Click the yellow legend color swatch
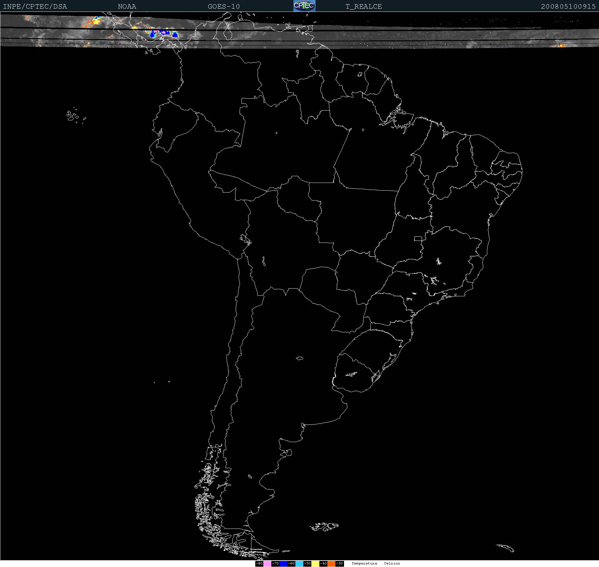599x567 pixels. point(315,563)
